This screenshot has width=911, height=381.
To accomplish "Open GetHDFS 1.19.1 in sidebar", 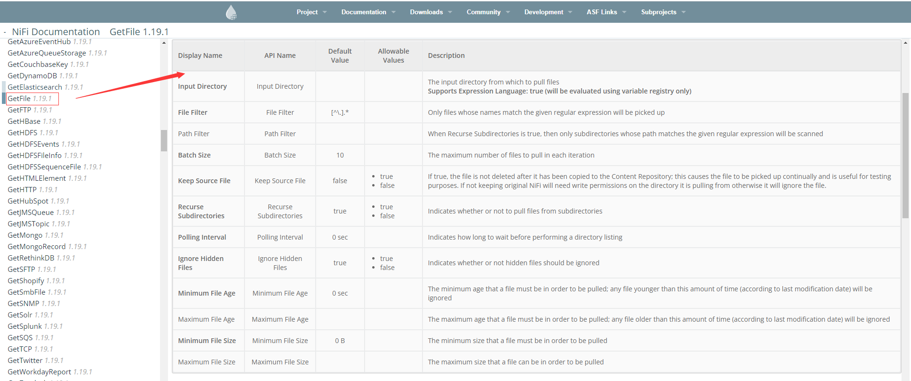I will click(x=33, y=133).
